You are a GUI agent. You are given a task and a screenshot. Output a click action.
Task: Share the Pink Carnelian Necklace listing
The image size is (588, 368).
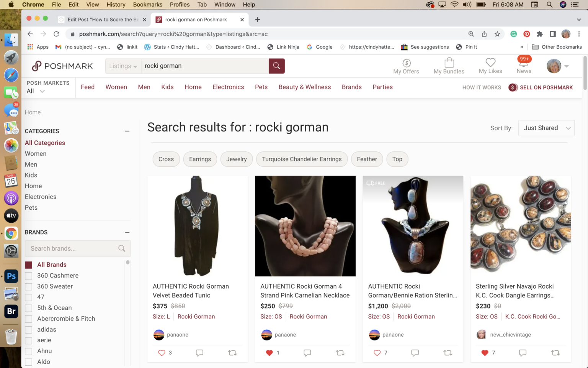click(x=340, y=353)
